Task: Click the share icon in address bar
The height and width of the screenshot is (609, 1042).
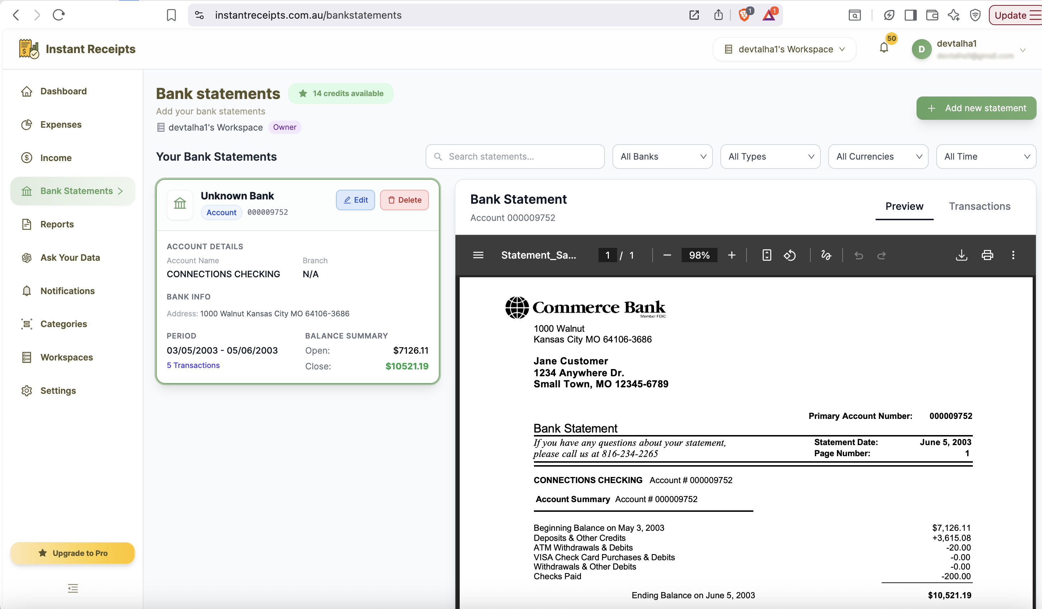Action: click(718, 15)
